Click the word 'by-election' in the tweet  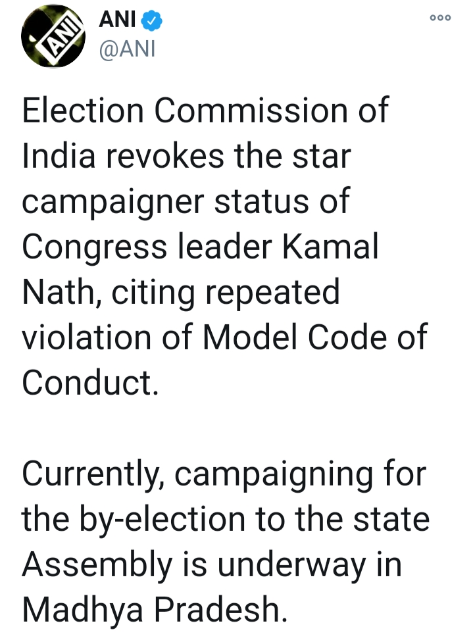[162, 520]
